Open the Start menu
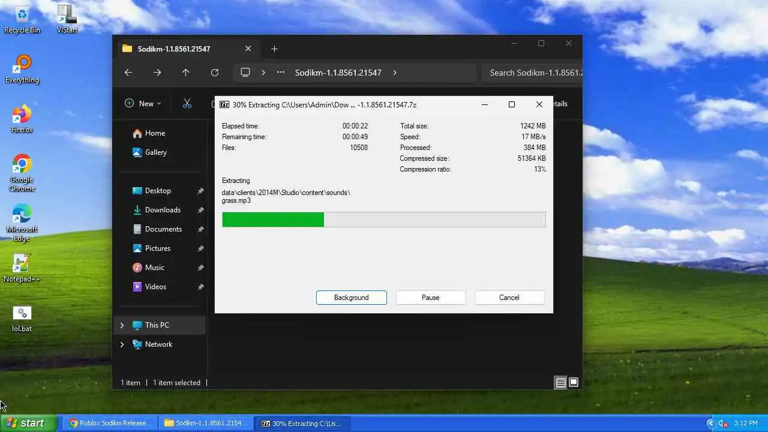 click(x=28, y=423)
